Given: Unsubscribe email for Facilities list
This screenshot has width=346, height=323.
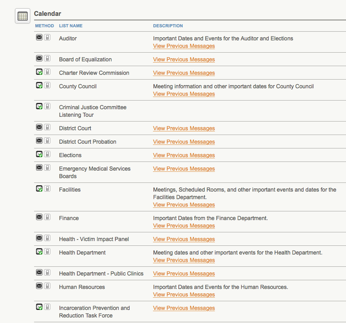Looking at the screenshot, I should pyautogui.click(x=39, y=189).
